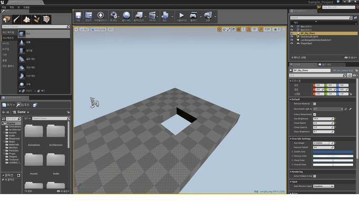Expand the Zenith Color property

pos(292,151)
